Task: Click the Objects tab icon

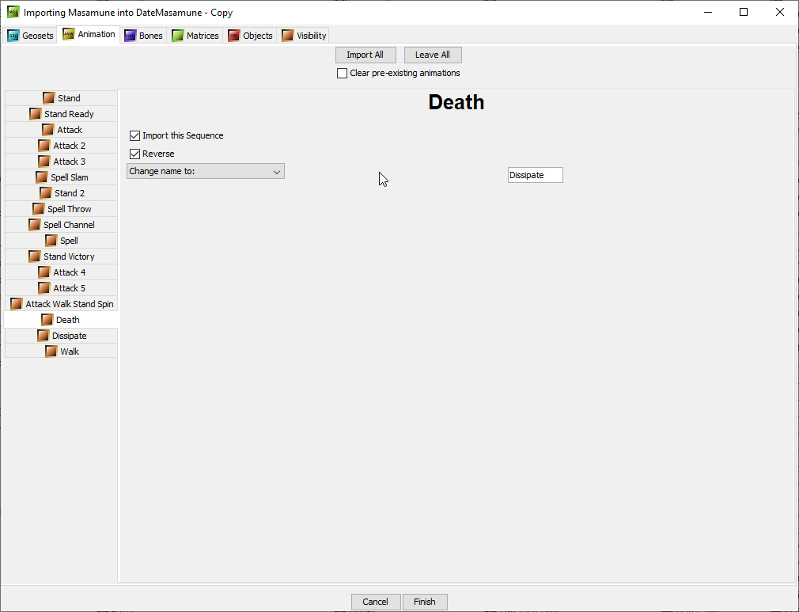Action: coord(234,35)
